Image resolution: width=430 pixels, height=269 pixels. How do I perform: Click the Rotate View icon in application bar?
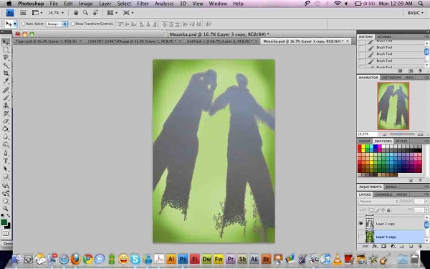[x=95, y=13]
